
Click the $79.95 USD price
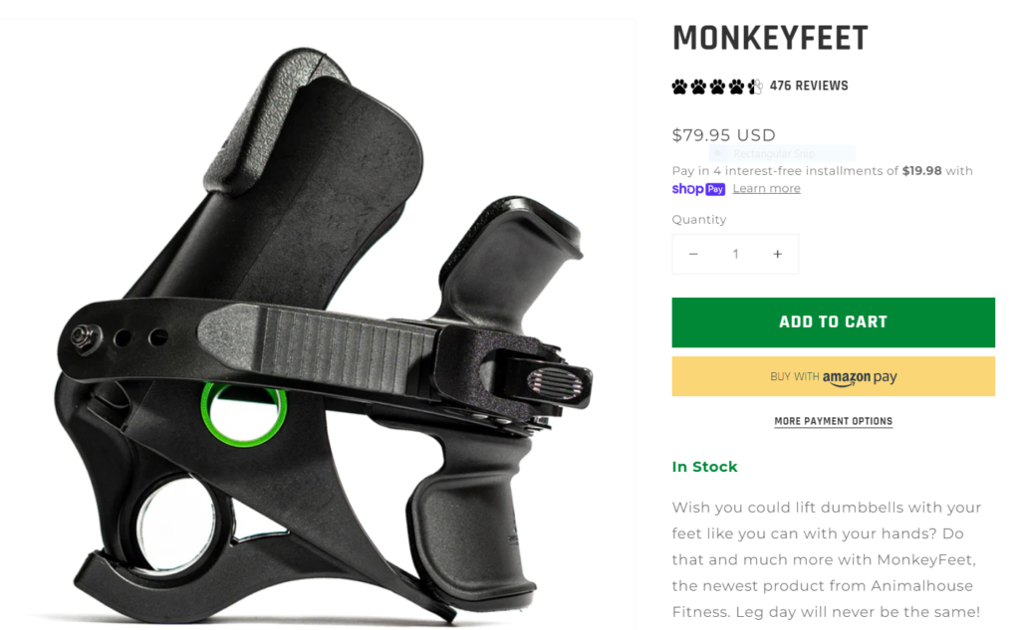(723, 135)
